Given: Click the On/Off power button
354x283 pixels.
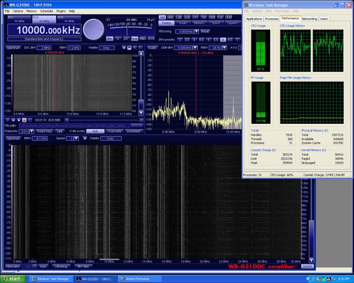Looking at the screenshot, I should point(307,267).
